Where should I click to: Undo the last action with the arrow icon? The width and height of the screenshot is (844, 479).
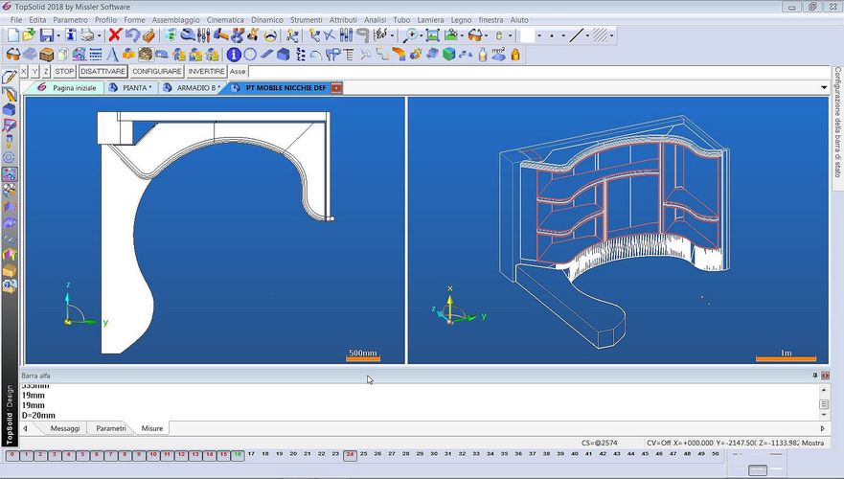(x=132, y=35)
